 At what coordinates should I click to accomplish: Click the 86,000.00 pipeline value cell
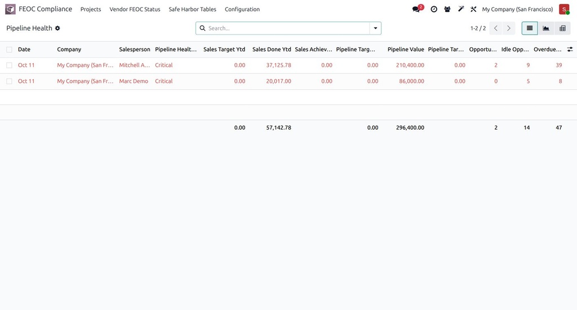(x=411, y=81)
